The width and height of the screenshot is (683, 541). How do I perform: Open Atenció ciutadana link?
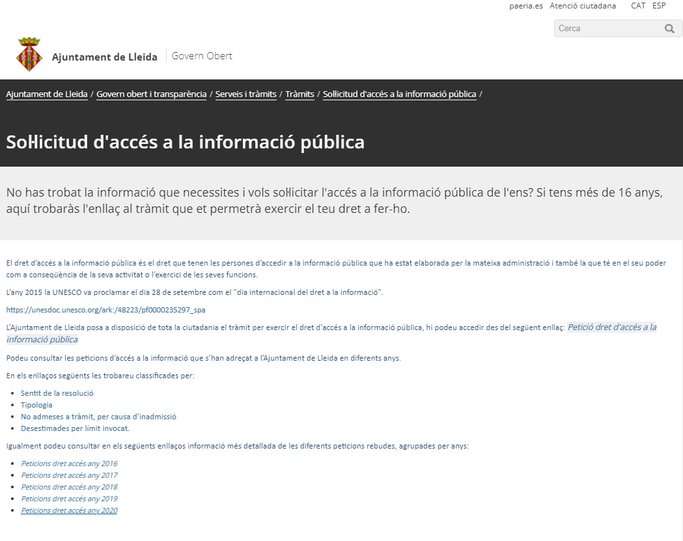click(583, 6)
